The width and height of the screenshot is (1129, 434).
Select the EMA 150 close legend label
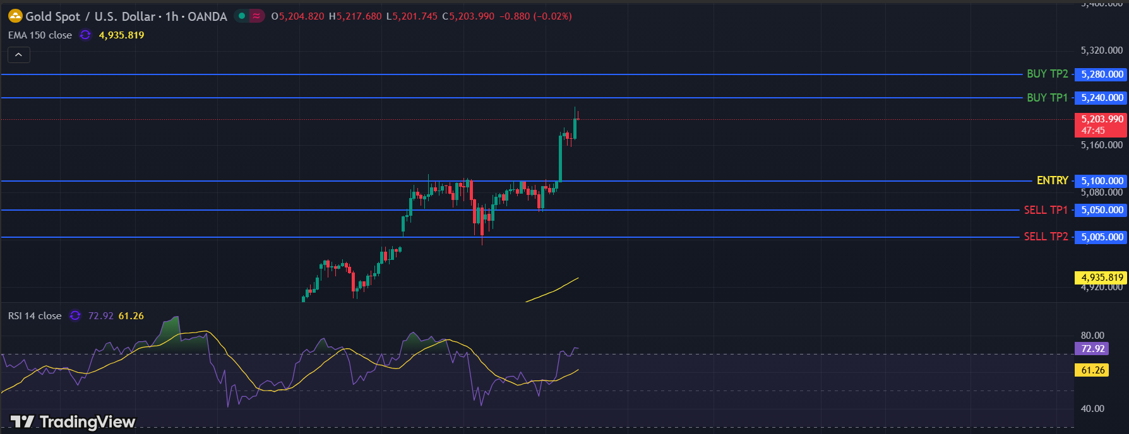tap(40, 35)
